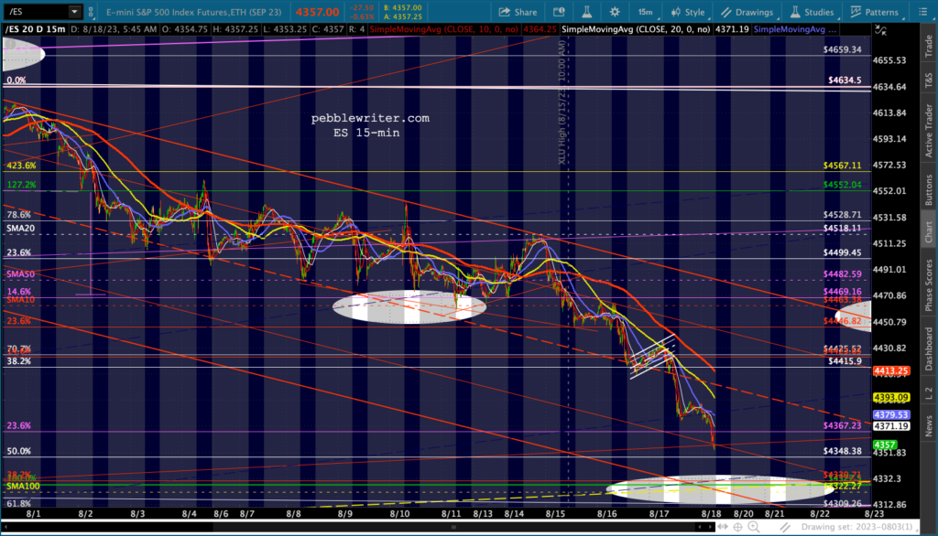Open the Style menu

689,12
